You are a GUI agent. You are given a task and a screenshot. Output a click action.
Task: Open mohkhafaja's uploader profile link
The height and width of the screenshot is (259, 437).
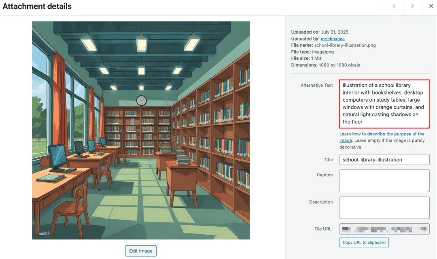click(333, 39)
